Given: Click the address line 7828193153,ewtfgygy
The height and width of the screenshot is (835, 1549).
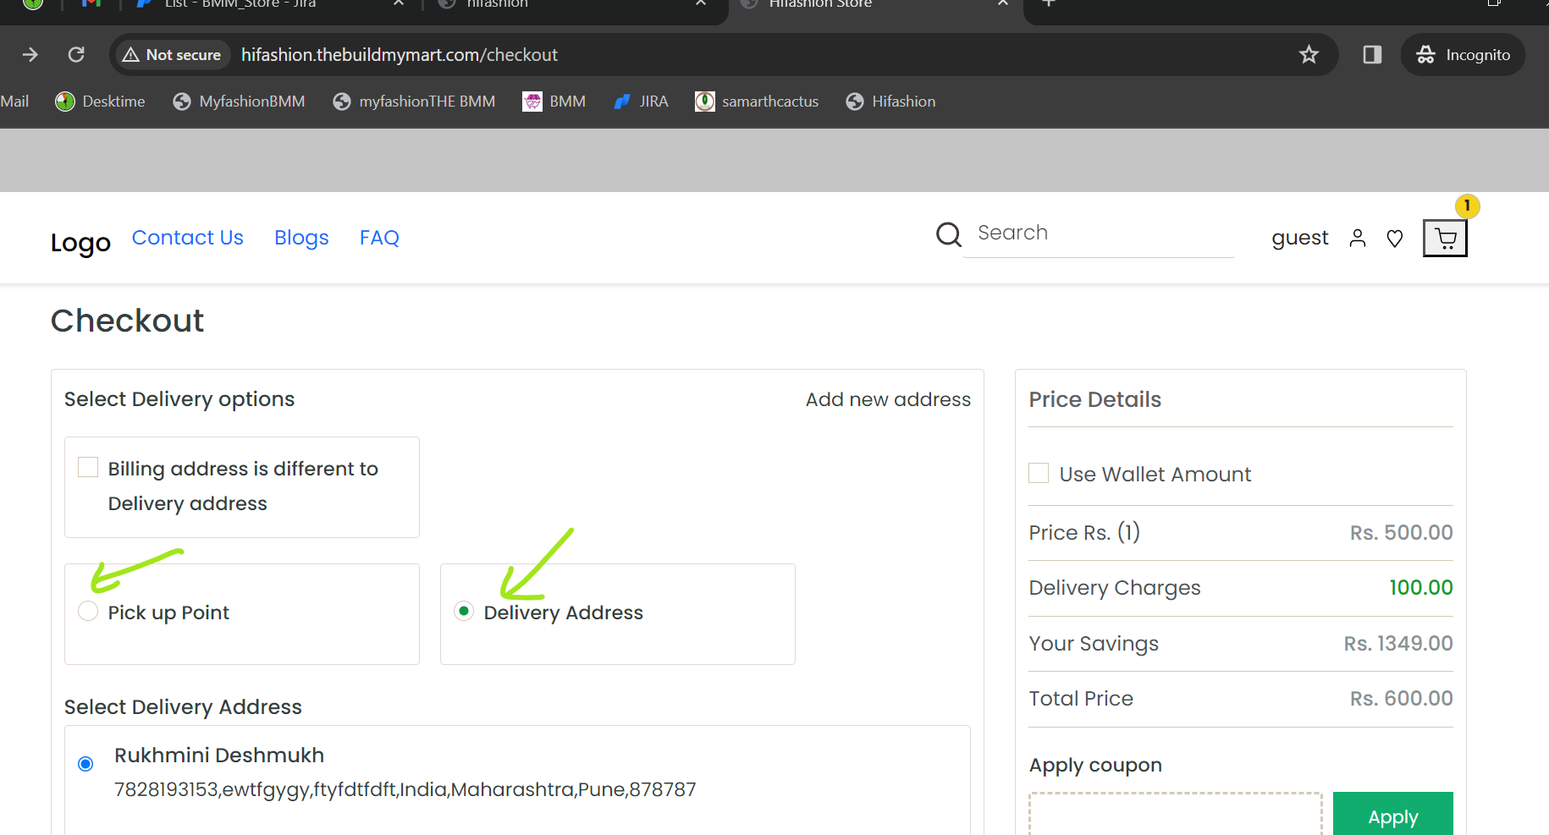Looking at the screenshot, I should 405,789.
